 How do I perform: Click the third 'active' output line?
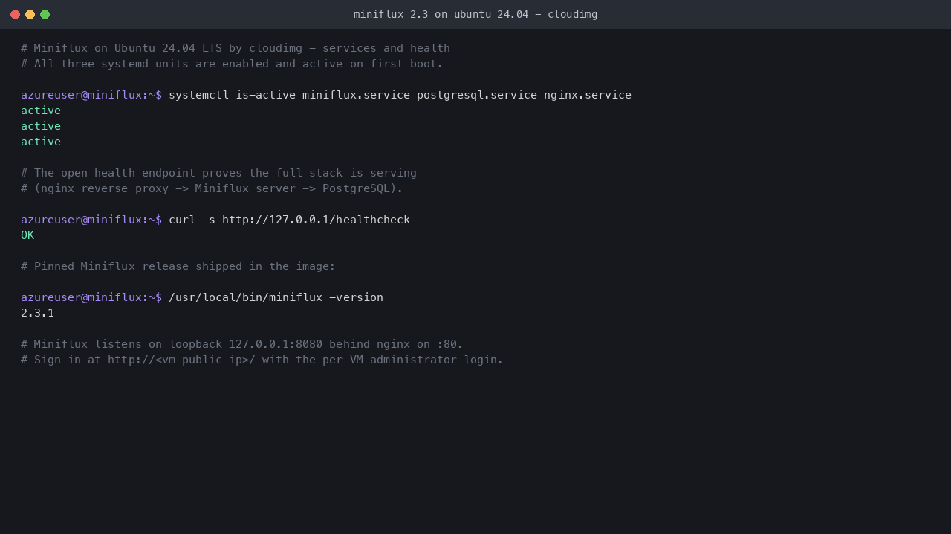click(x=41, y=142)
